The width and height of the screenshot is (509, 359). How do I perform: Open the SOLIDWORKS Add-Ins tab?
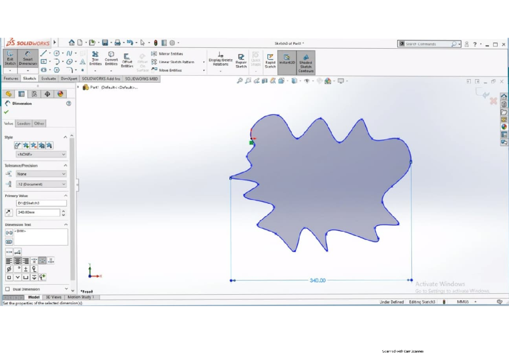tap(101, 79)
